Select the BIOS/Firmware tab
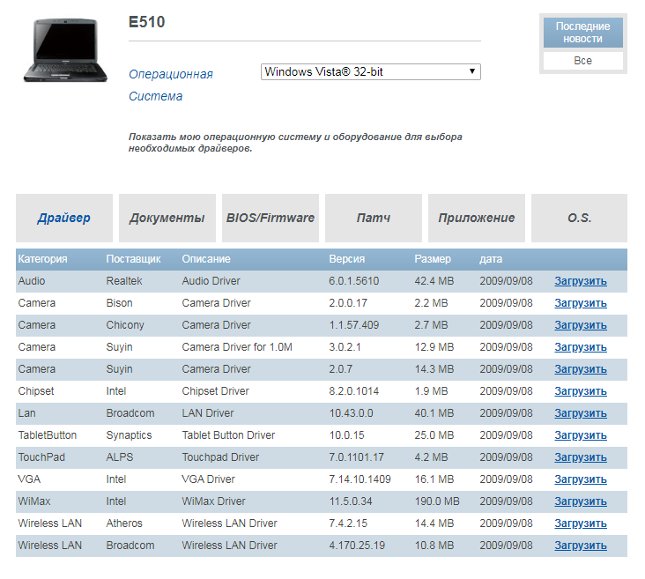This screenshot has height=579, width=645. click(x=270, y=218)
